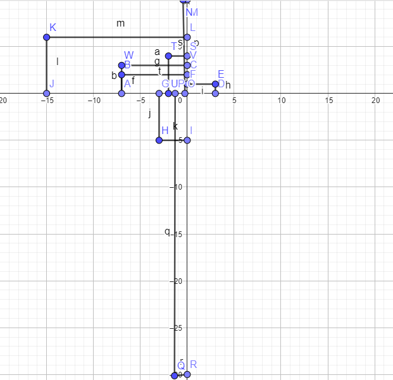
Task: Select point L at end of segment m
Action: (x=187, y=37)
